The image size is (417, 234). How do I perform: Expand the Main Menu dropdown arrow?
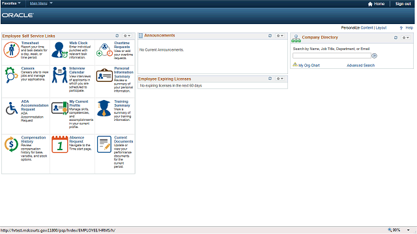51,3
